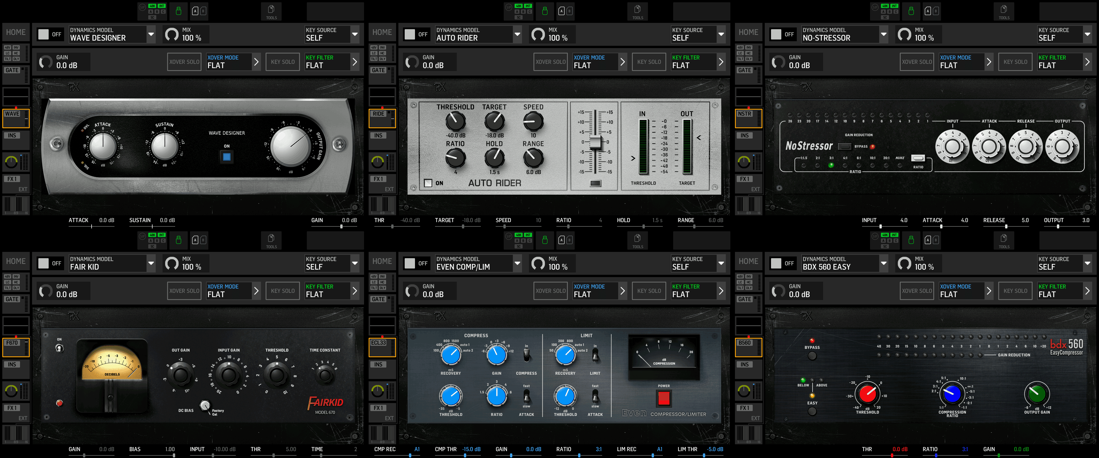Click green USB icon above BDX 560 panel

911,240
